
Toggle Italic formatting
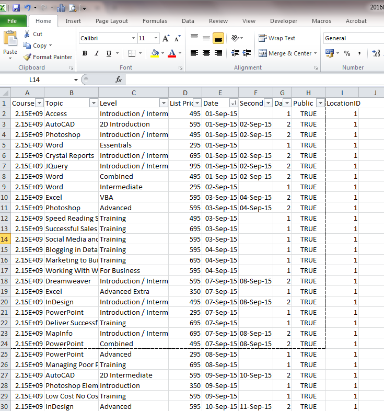point(97,53)
